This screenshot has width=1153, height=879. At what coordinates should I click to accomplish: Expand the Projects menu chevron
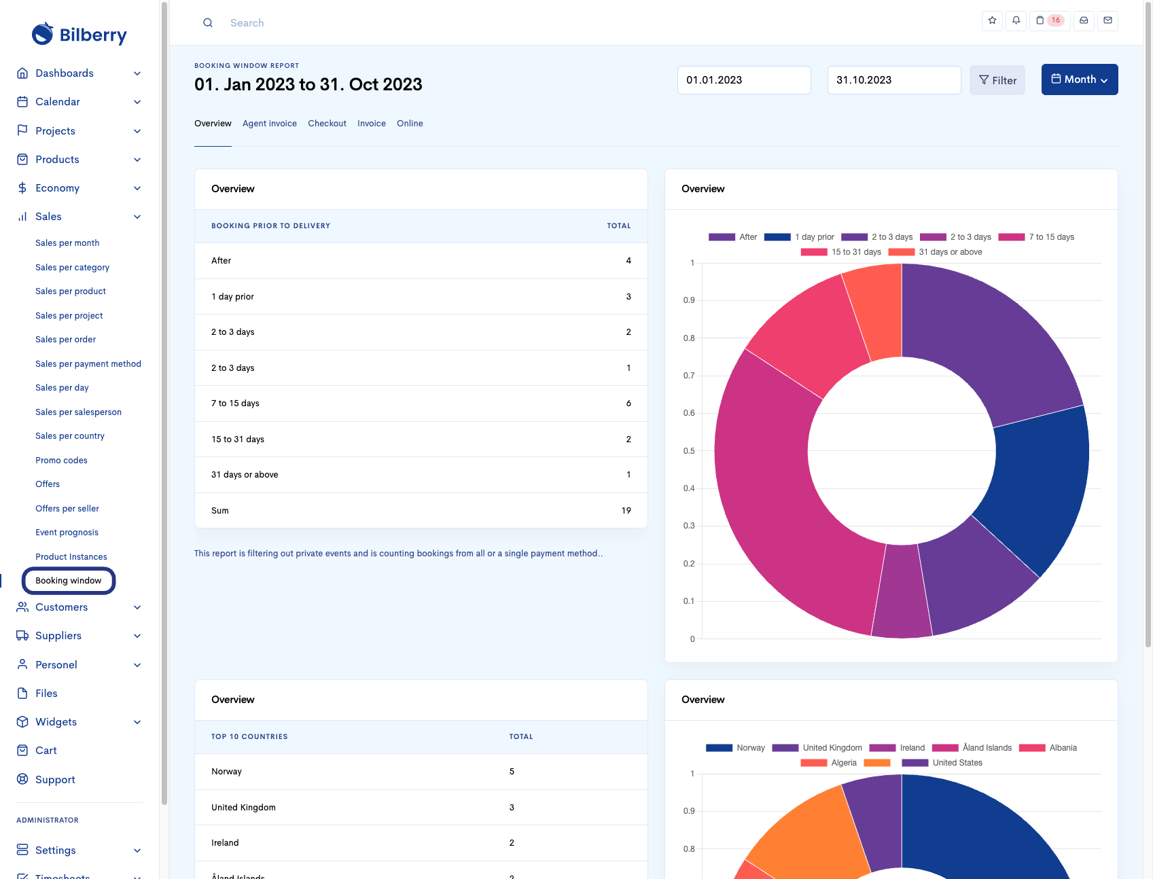coord(137,131)
